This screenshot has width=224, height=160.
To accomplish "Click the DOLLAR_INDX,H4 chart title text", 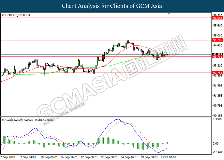I will (x=18, y=15).
